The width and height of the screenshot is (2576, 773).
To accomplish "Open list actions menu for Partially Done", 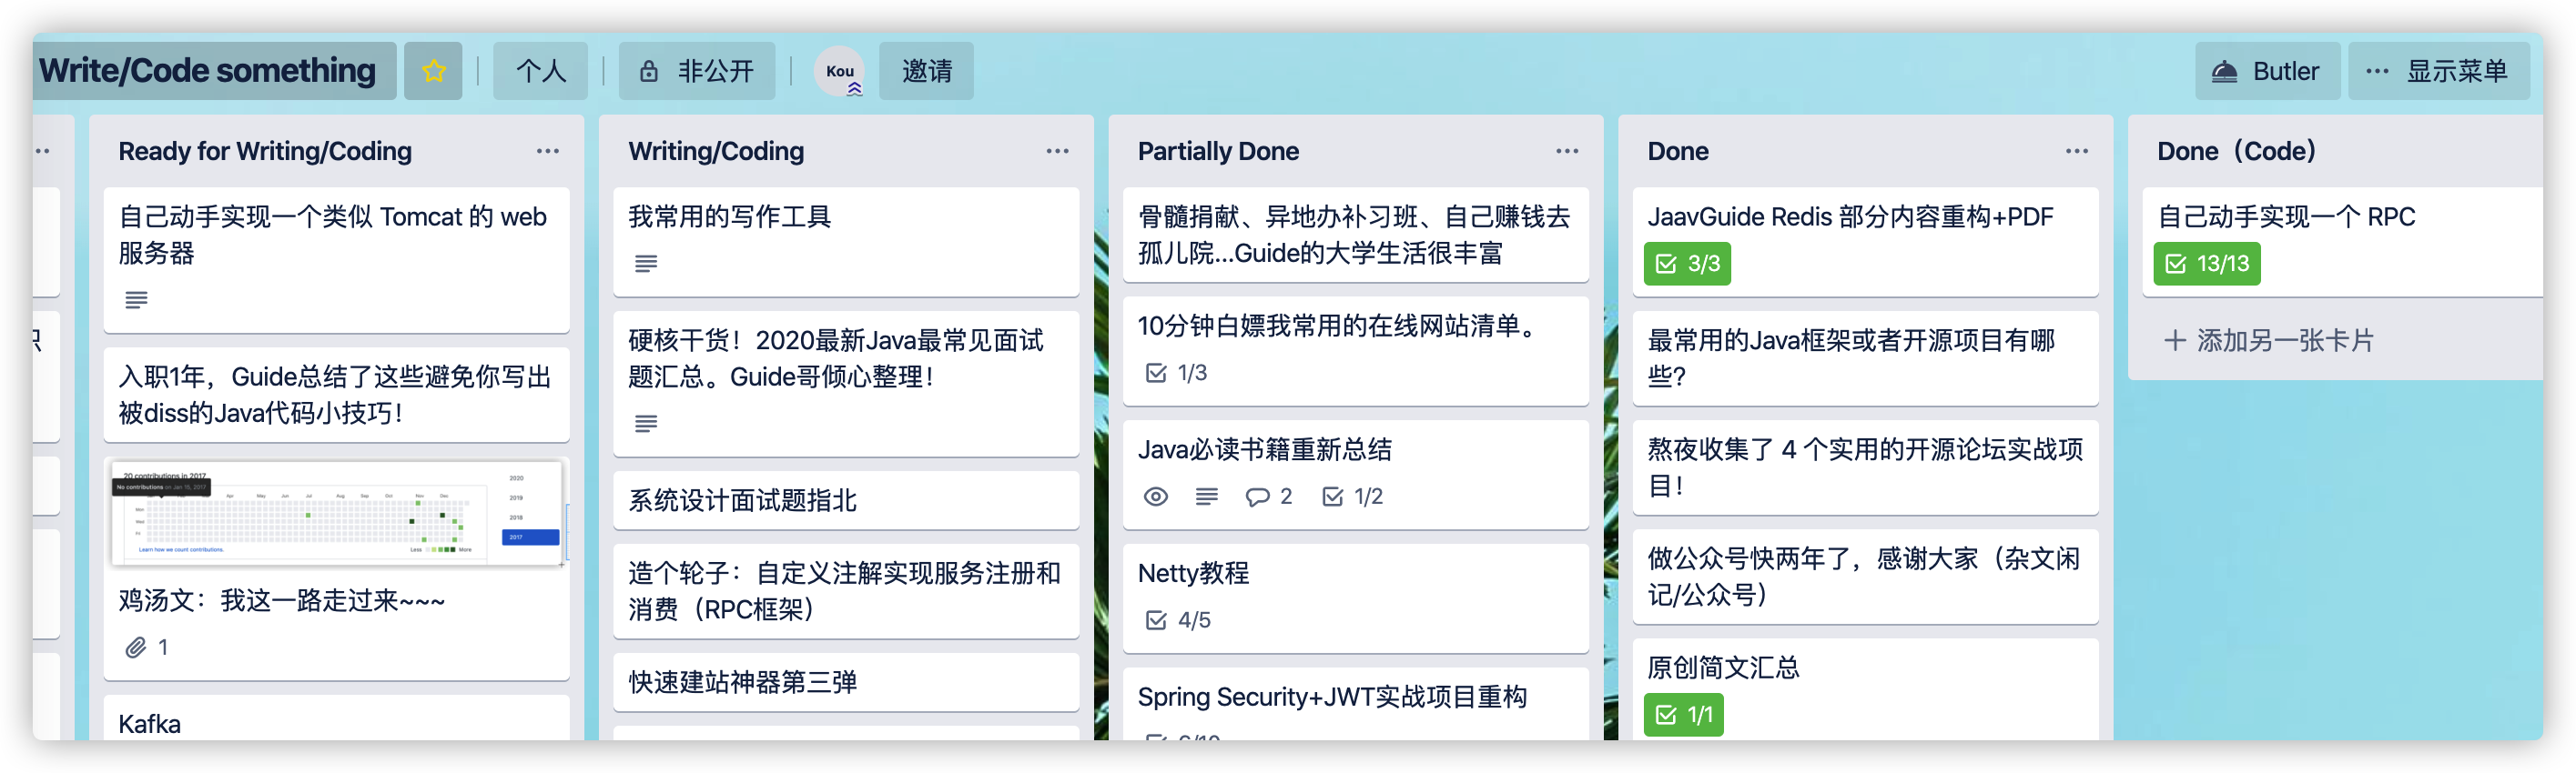I will click(1566, 151).
